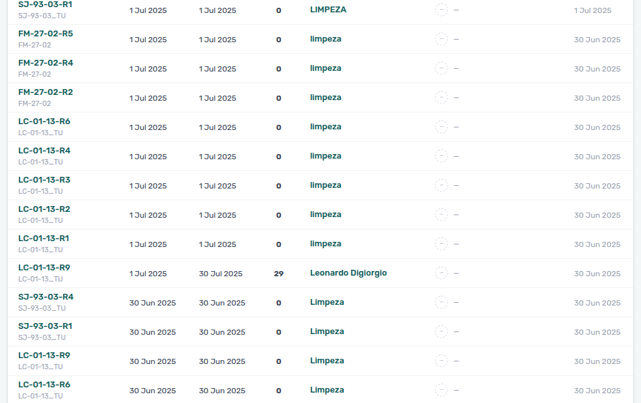Click dashed circle icon in LC-01-13-R2 row

[441, 214]
